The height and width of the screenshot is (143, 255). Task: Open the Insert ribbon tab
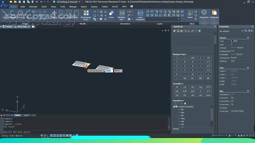[44, 7]
